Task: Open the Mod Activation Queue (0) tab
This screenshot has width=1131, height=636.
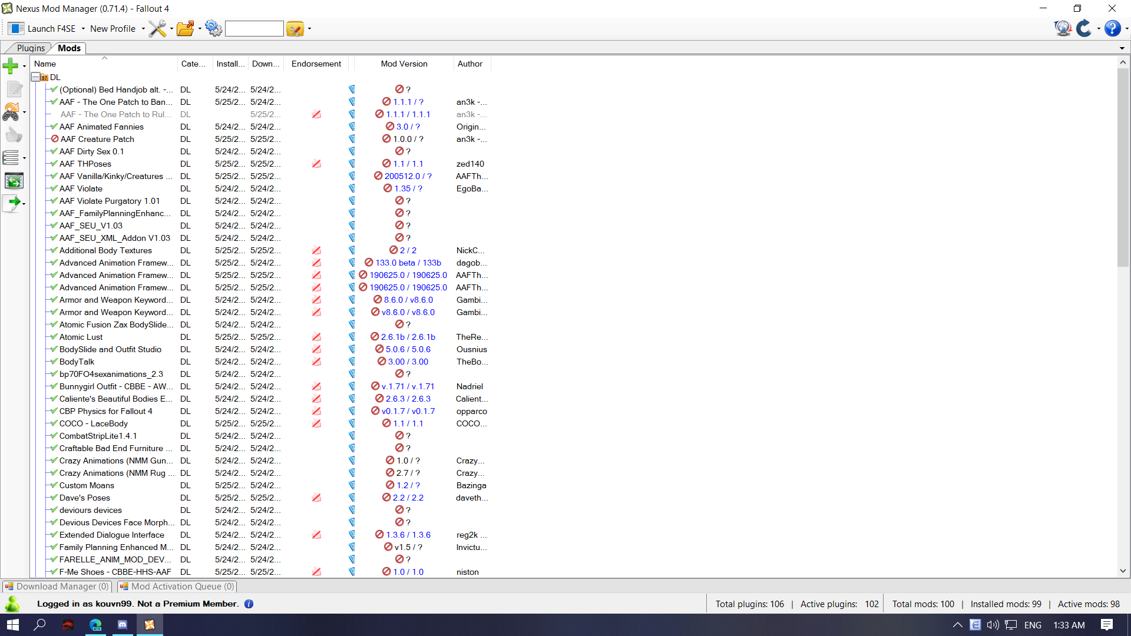Action: (177, 587)
